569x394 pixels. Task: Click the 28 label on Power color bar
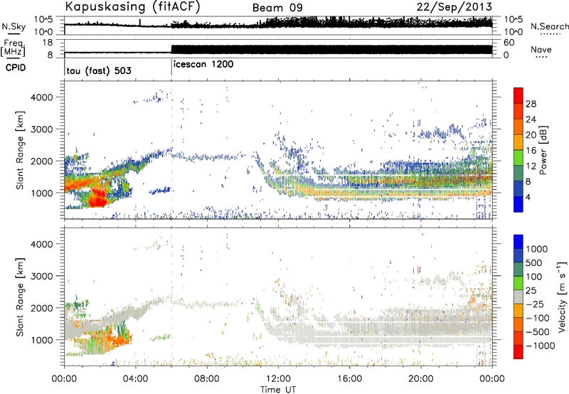point(531,104)
